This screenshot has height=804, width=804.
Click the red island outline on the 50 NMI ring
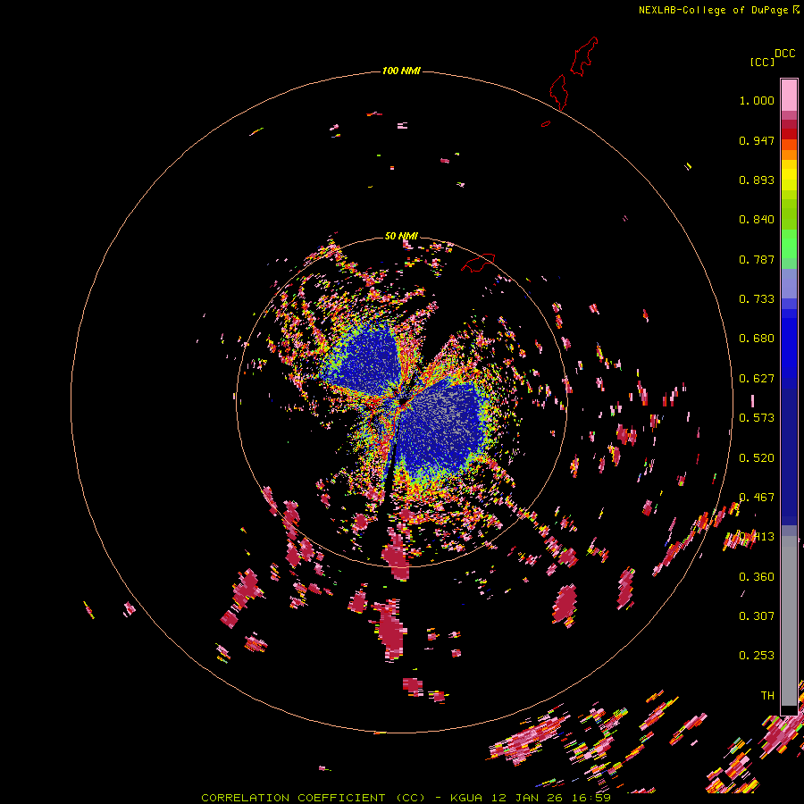(x=478, y=262)
